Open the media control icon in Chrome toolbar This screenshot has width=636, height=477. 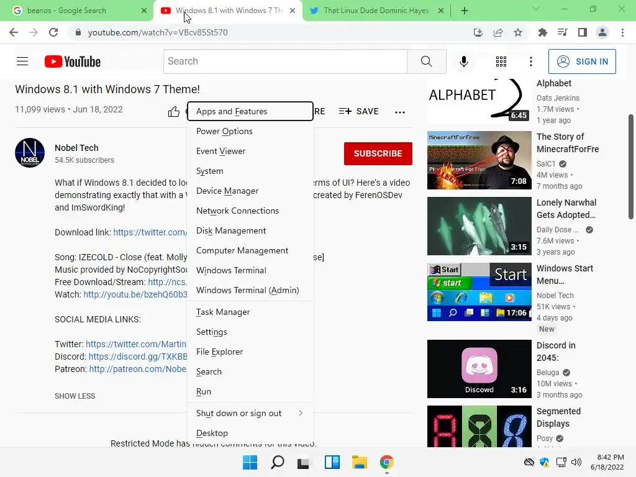tap(562, 32)
